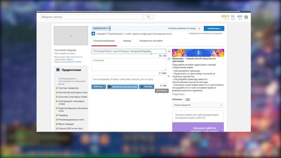Click the tags input field
The image size is (281, 158).
tap(129, 79)
